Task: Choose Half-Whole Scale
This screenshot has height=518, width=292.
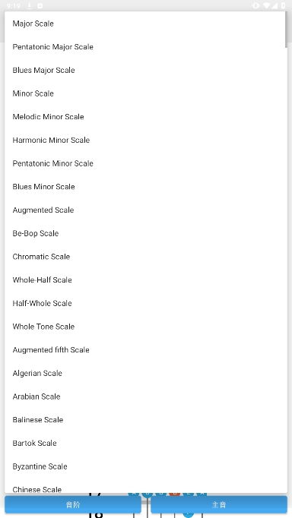Action: [x=146, y=303]
